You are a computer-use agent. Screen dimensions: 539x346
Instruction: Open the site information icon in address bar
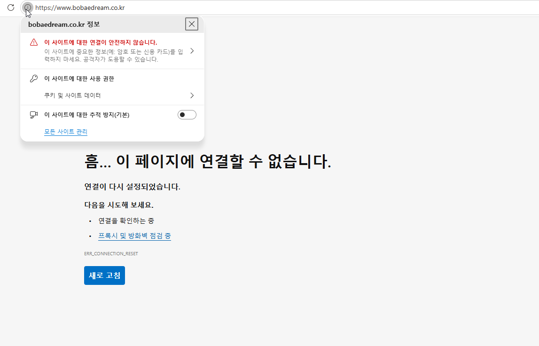[x=27, y=8]
